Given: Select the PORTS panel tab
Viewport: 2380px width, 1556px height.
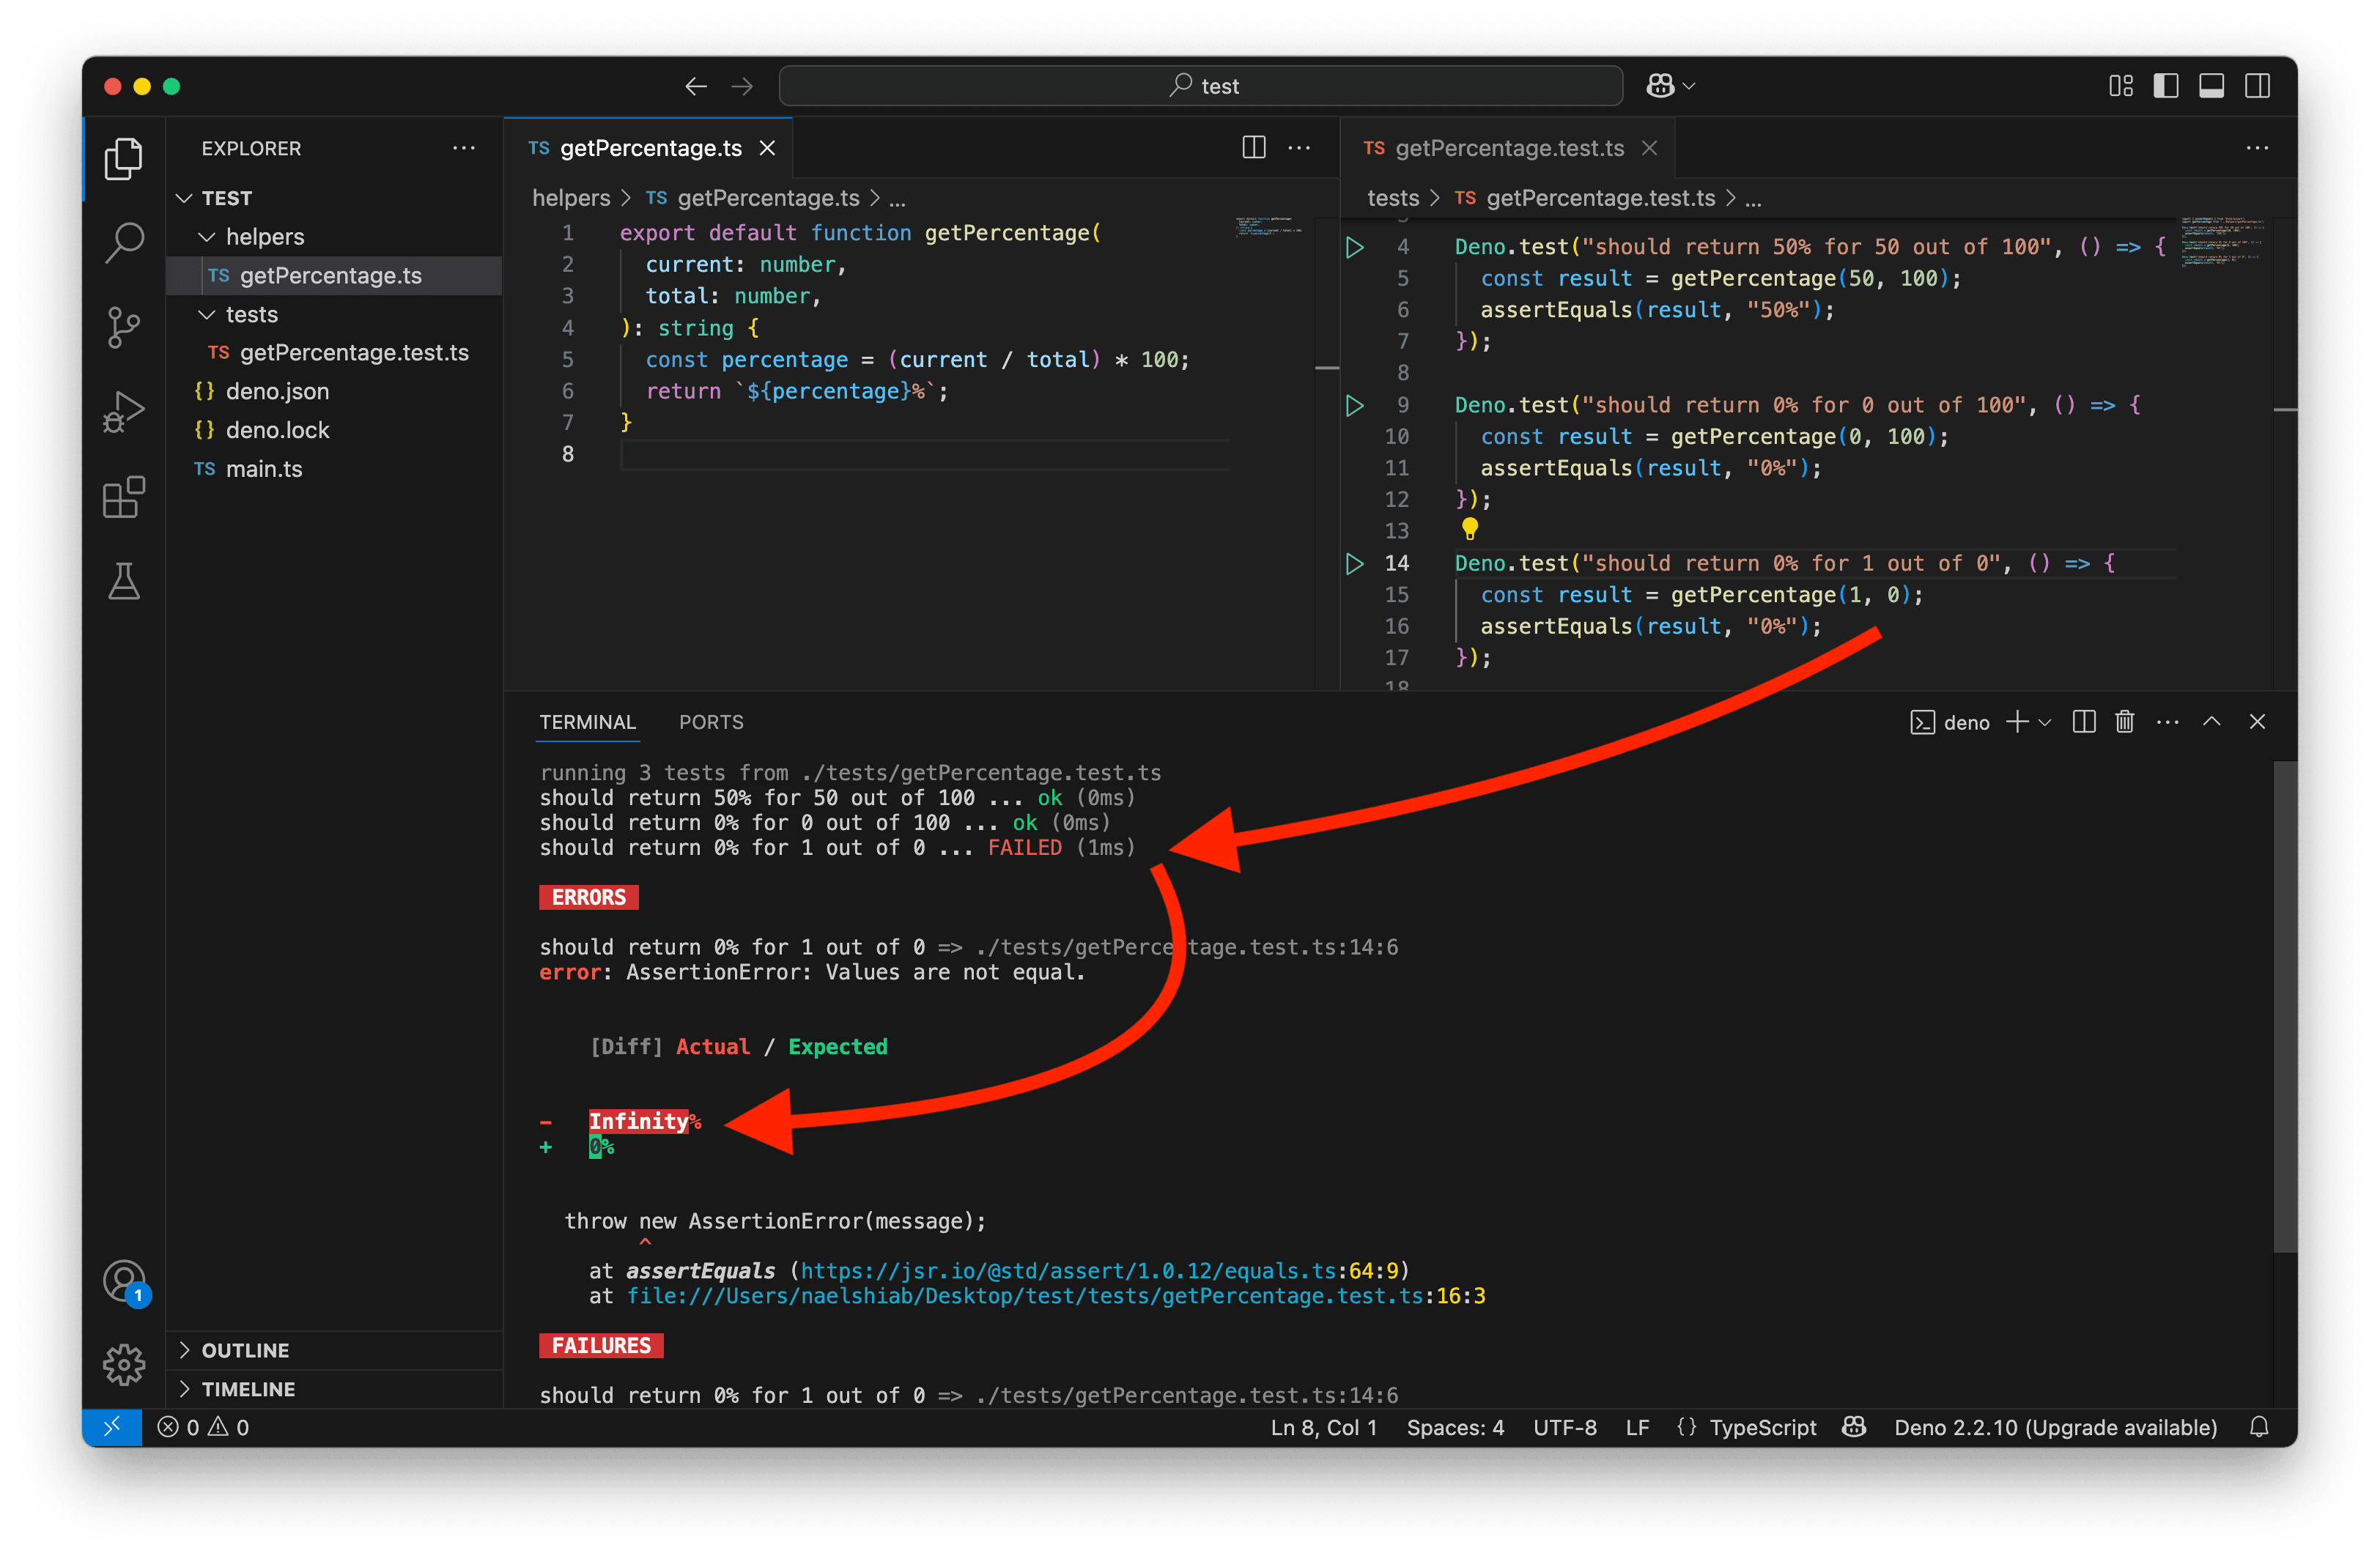Looking at the screenshot, I should [711, 722].
